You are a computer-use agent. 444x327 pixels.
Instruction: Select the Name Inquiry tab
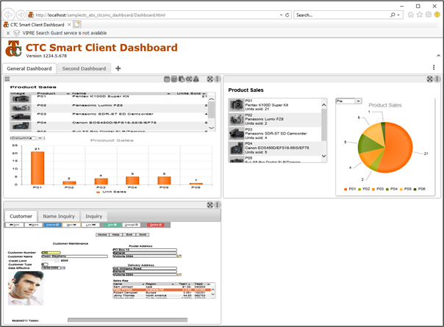coord(59,216)
